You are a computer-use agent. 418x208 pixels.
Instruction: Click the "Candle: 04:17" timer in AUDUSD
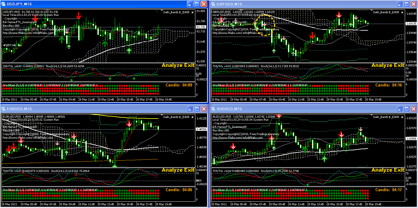[x=389, y=190]
